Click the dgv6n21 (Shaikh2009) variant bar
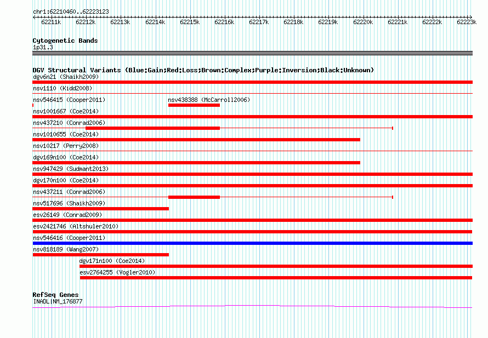The image size is (488, 338). [252, 82]
